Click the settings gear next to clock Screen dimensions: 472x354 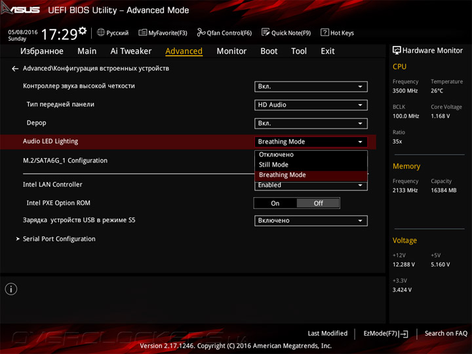(83, 31)
